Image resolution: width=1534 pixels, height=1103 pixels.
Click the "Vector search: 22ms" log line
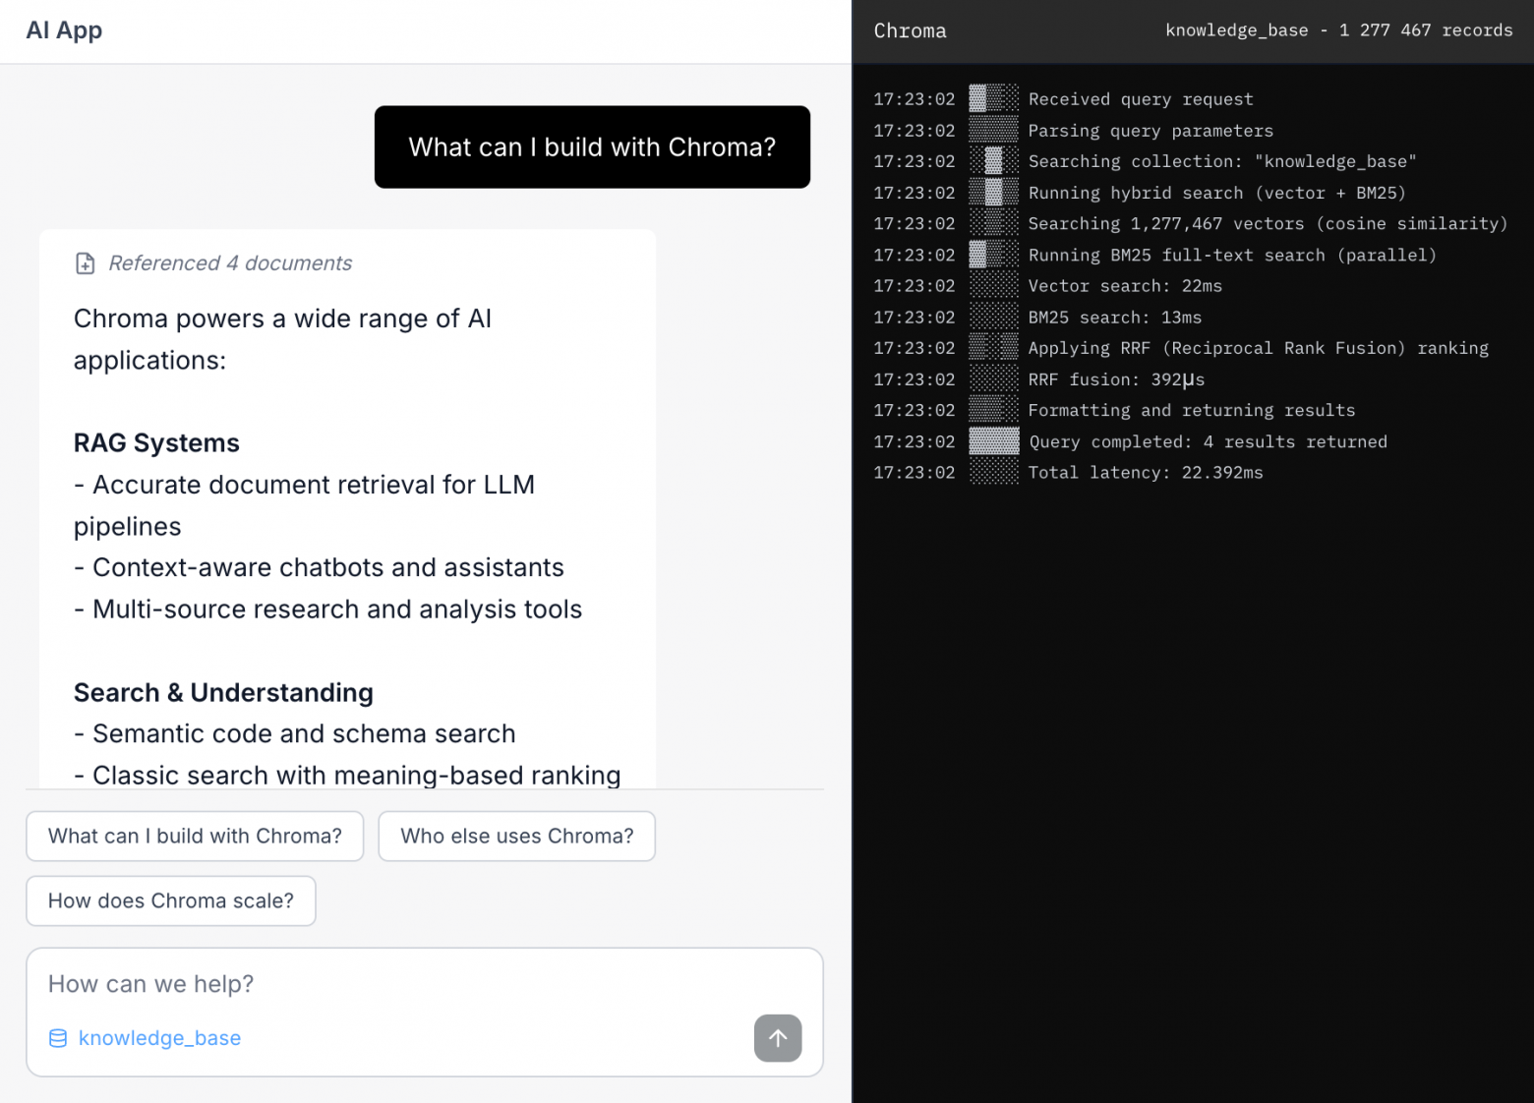(x=1125, y=286)
